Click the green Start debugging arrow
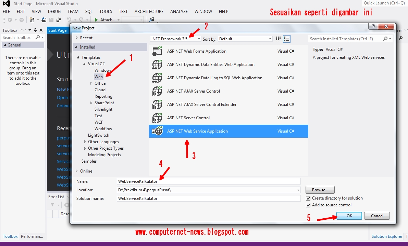This screenshot has width=408, height=246. pos(96,20)
